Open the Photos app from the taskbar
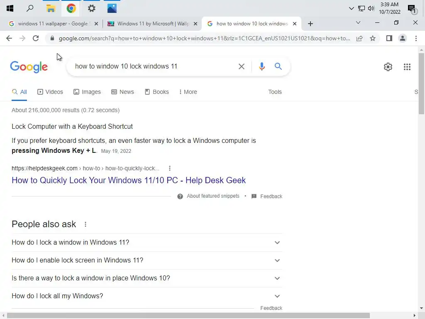 click(x=112, y=8)
